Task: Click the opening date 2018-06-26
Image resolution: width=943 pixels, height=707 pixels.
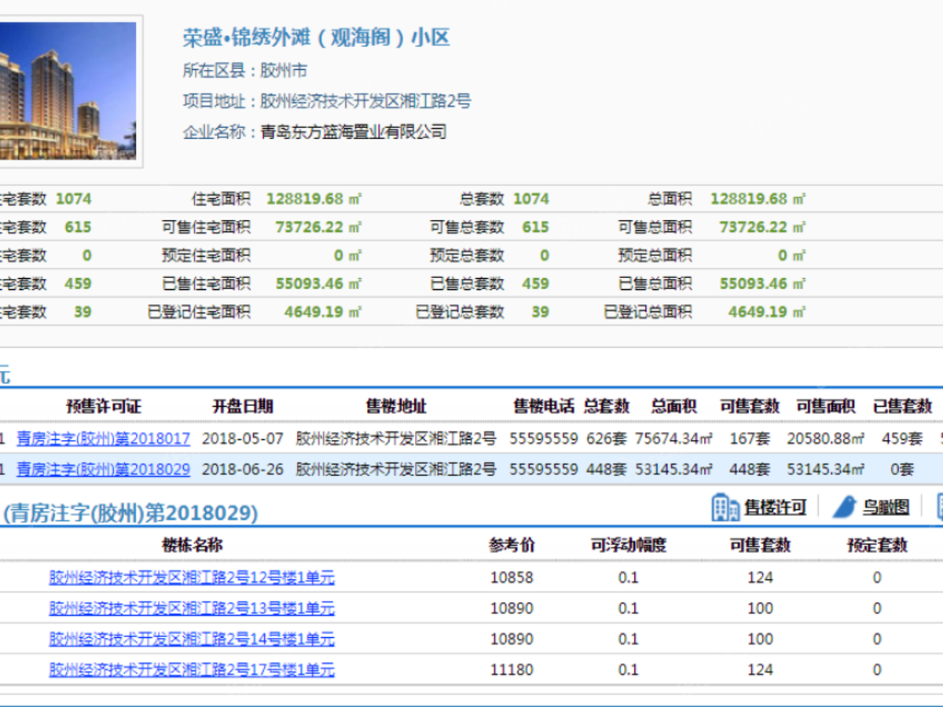Action: click(x=243, y=470)
